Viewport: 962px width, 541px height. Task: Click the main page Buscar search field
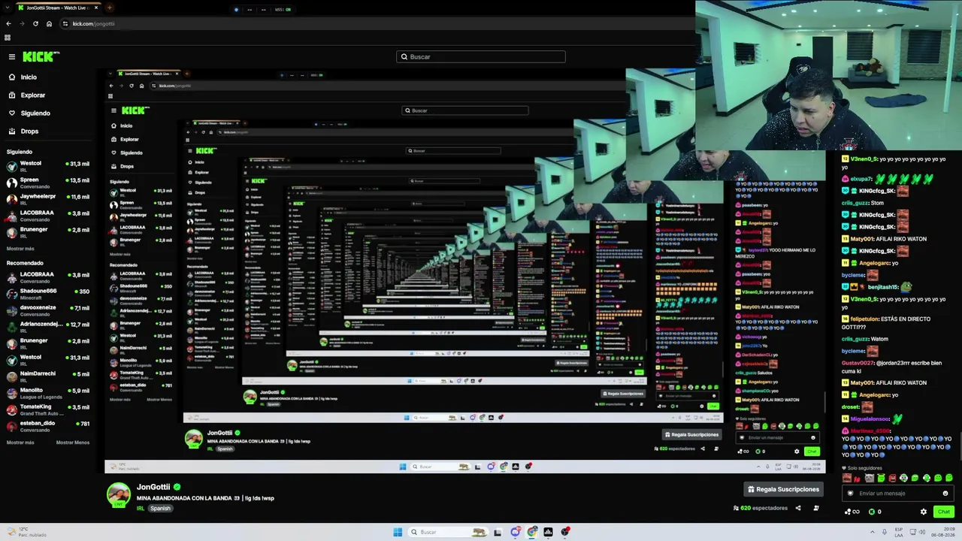(x=481, y=56)
